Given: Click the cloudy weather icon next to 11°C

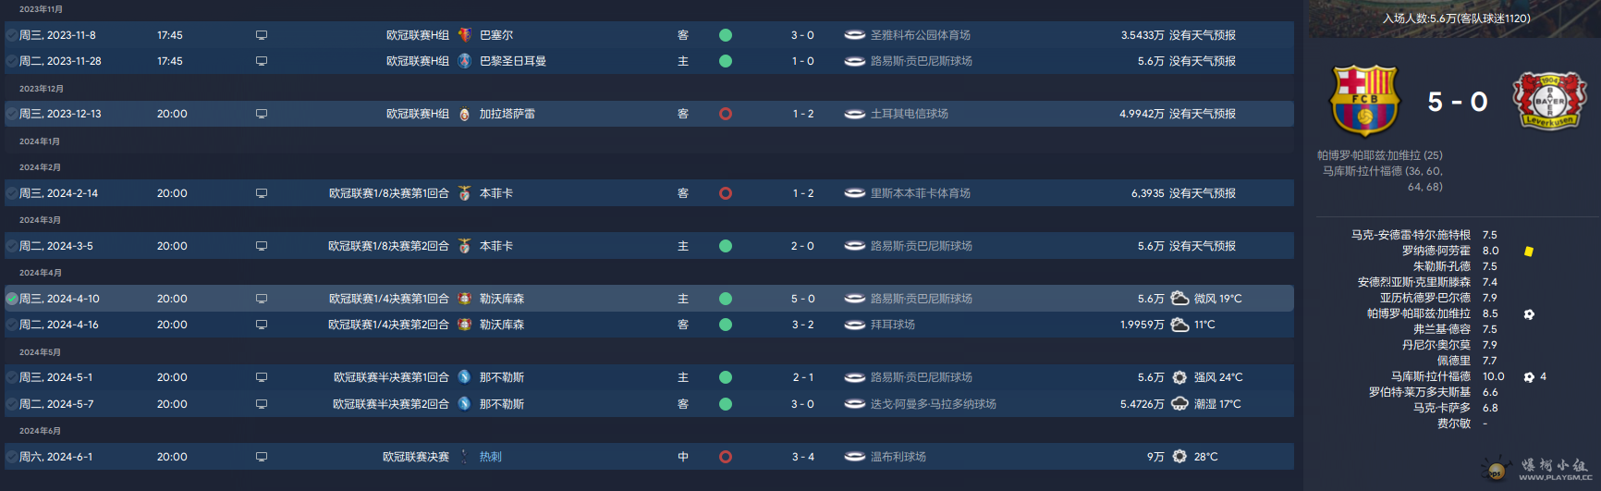Looking at the screenshot, I should [x=1179, y=325].
